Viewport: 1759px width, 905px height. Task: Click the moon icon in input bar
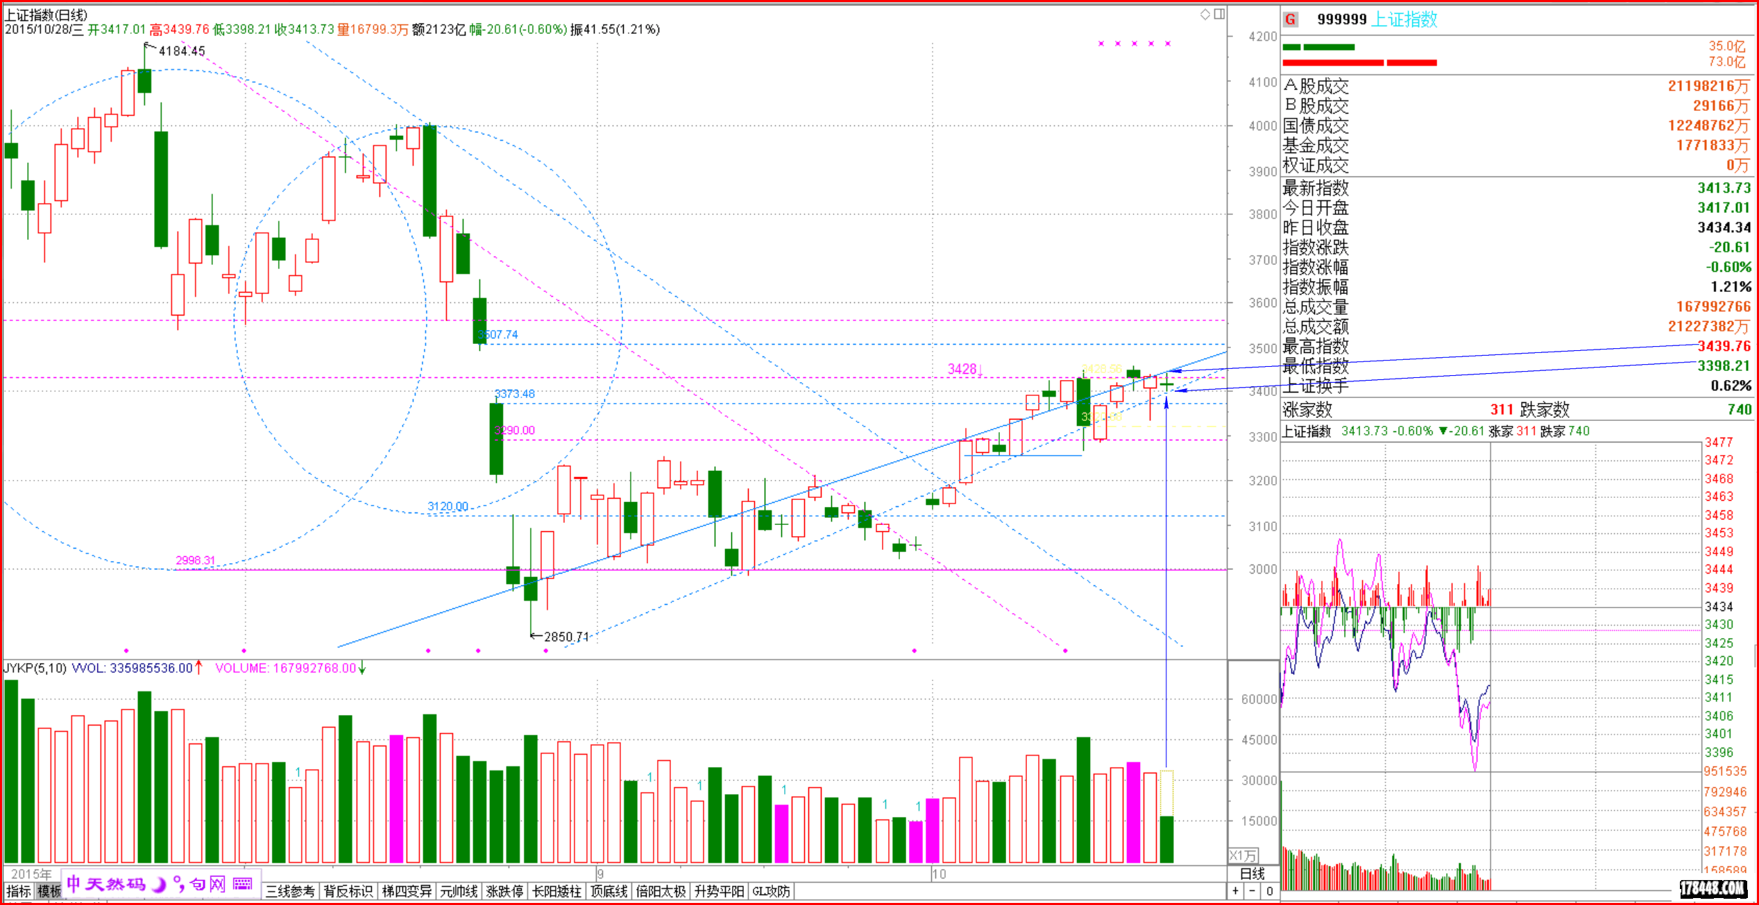pos(159,884)
